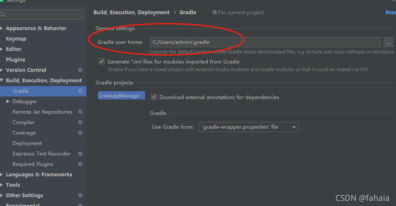Image resolution: width=396 pixels, height=206 pixels.
Task: Open Remote Jar Repositories settings
Action: pos(42,112)
